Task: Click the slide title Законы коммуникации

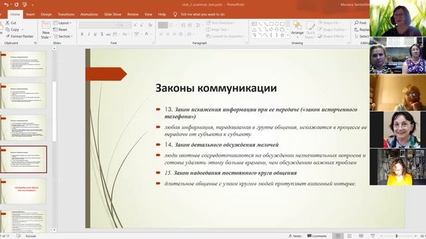Action: point(216,88)
